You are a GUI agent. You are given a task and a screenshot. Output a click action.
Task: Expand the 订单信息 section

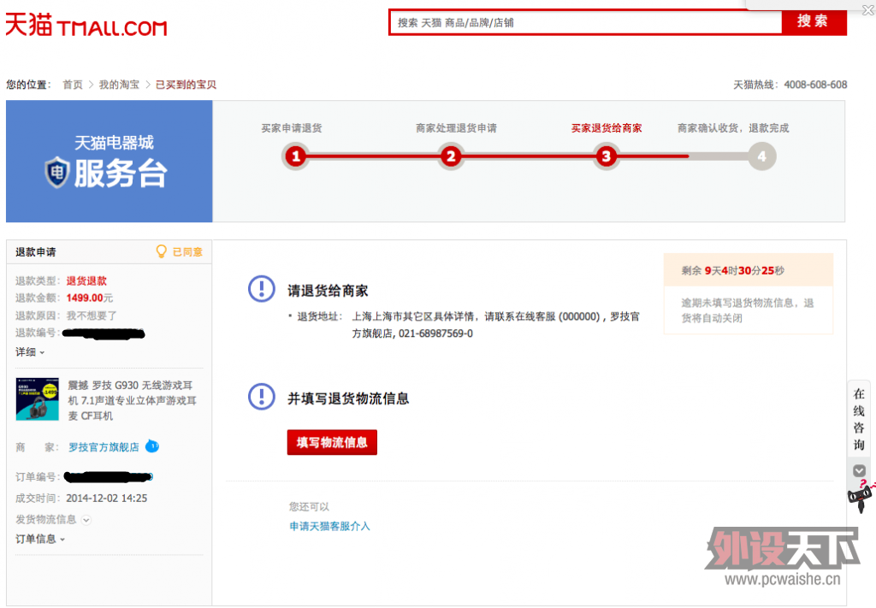click(40, 539)
